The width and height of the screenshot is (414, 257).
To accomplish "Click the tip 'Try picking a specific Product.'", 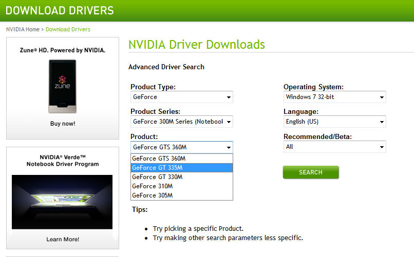I will (x=198, y=229).
